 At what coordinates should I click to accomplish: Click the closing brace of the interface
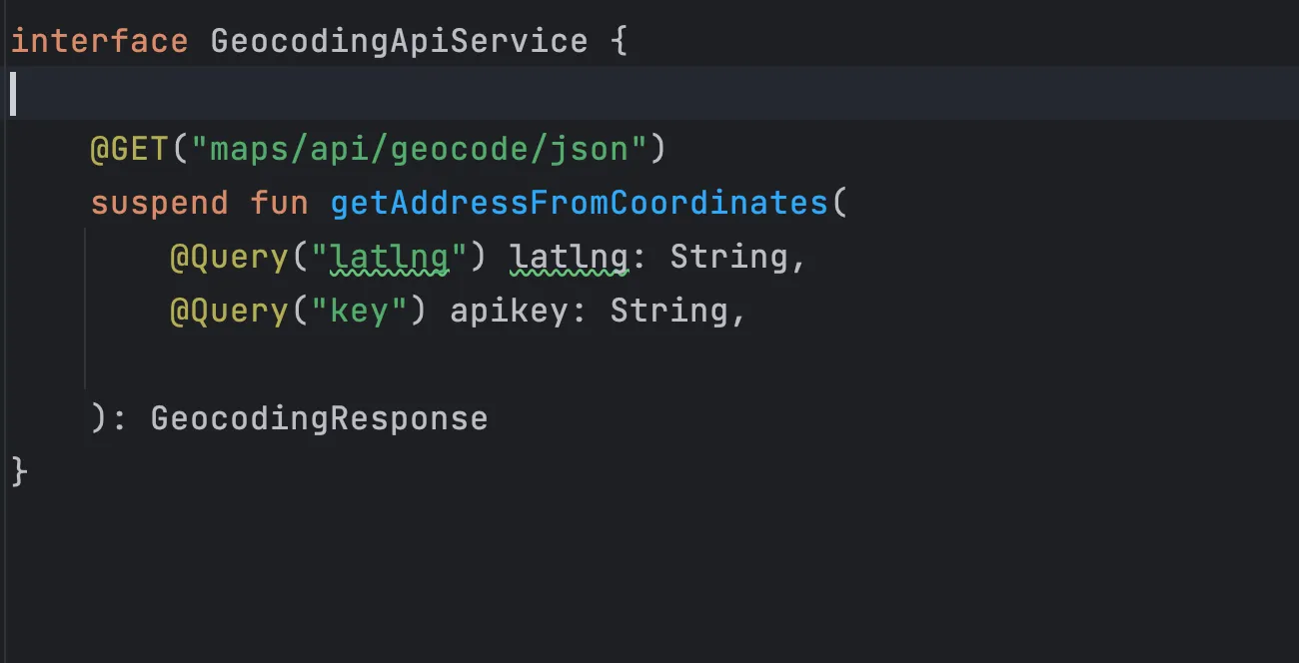coord(19,471)
